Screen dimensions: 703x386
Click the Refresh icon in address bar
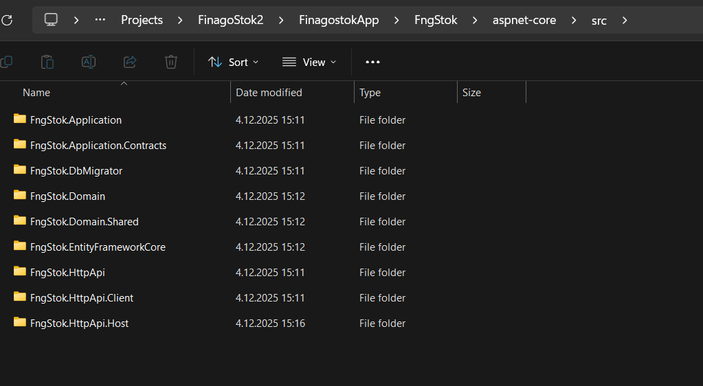tap(6, 20)
